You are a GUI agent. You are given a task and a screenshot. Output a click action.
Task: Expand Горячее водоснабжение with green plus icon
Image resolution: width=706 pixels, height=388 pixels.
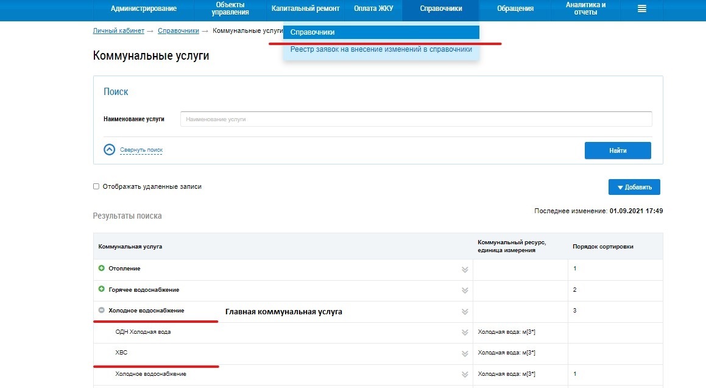point(102,289)
